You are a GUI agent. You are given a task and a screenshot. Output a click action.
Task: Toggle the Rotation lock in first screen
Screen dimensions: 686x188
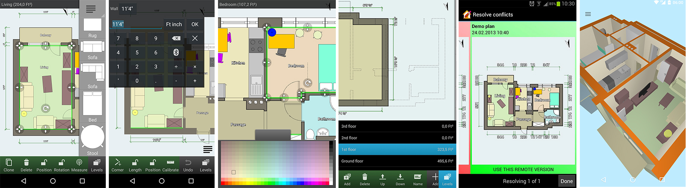(x=61, y=165)
